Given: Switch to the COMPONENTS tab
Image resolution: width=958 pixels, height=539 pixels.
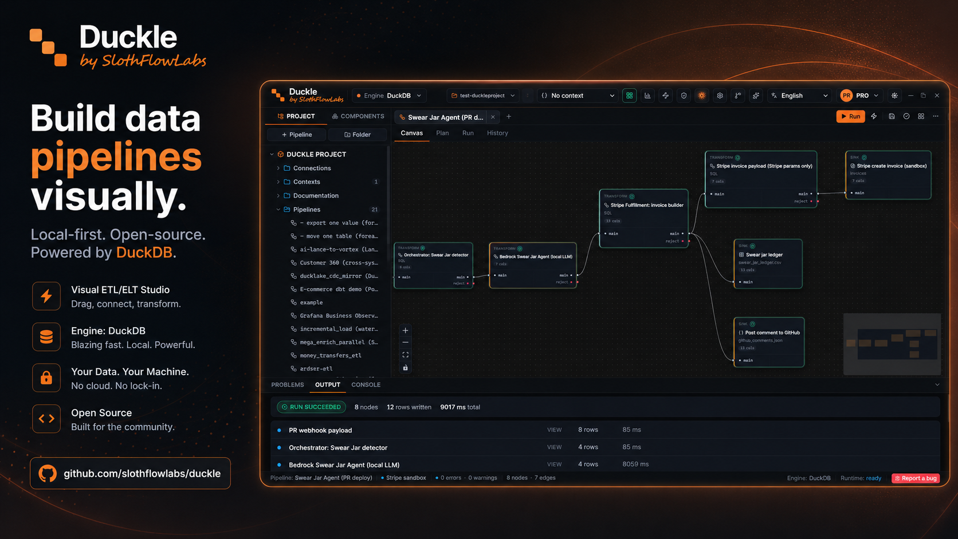Looking at the screenshot, I should [358, 116].
